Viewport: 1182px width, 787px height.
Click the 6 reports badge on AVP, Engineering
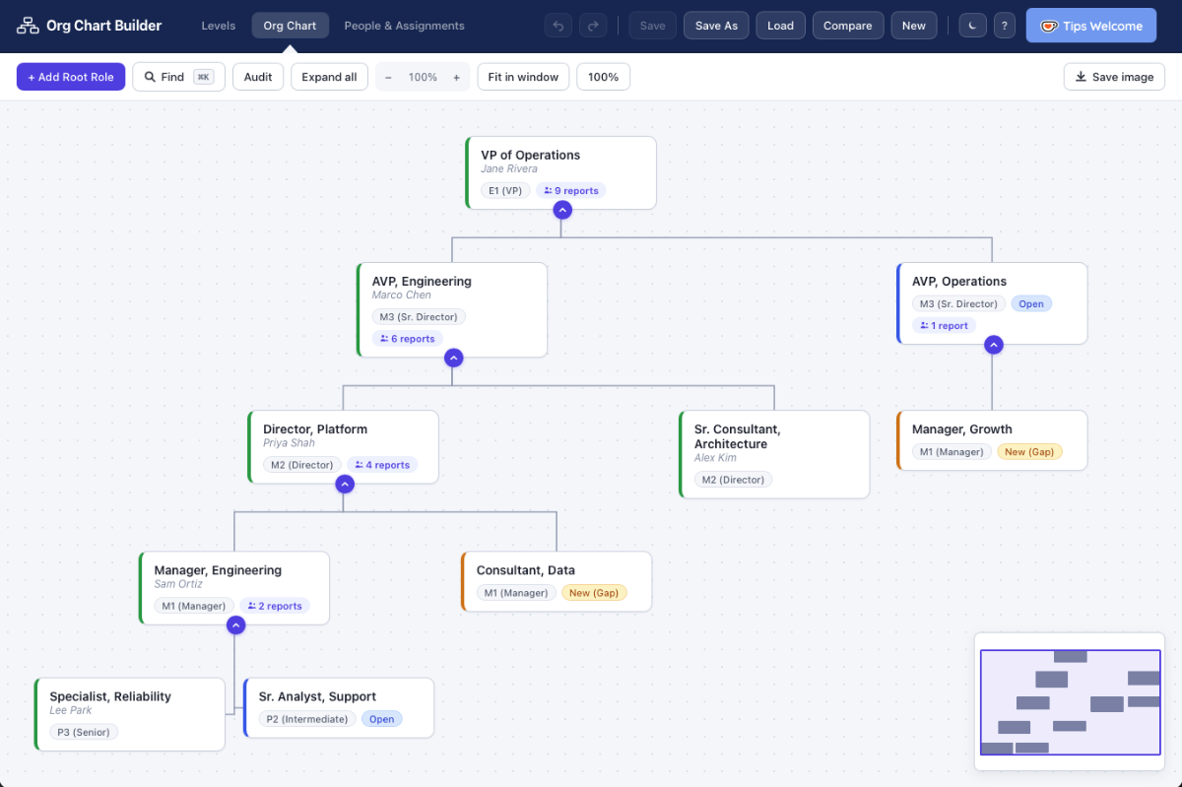[407, 338]
